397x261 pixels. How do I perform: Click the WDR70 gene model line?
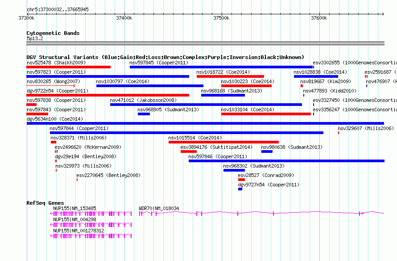point(261,214)
